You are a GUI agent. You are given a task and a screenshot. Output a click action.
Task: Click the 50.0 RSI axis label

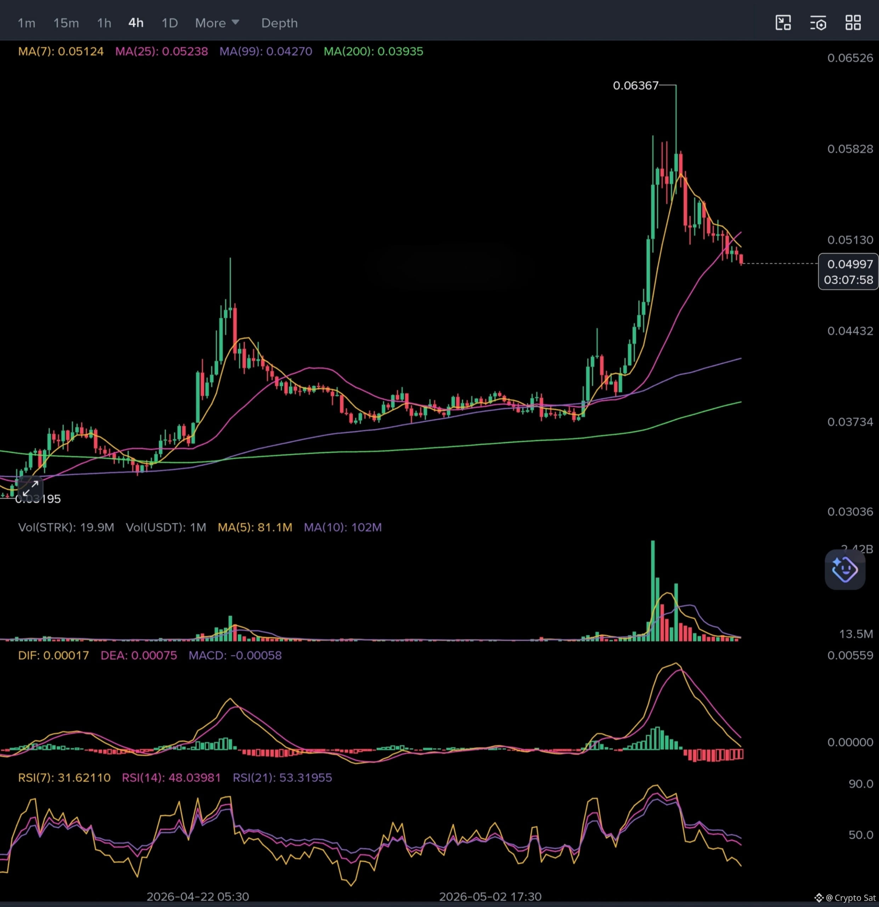click(861, 835)
